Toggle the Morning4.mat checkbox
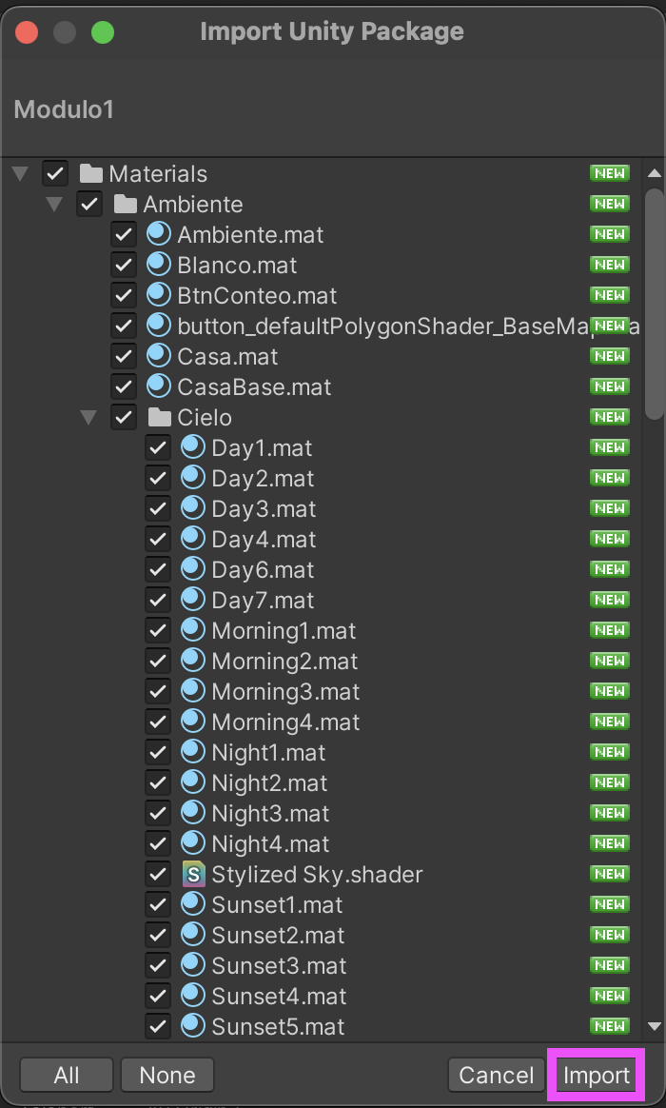 [158, 722]
